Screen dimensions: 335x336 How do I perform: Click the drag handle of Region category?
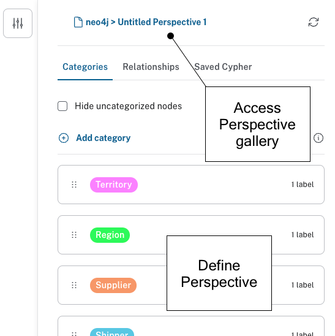click(74, 235)
